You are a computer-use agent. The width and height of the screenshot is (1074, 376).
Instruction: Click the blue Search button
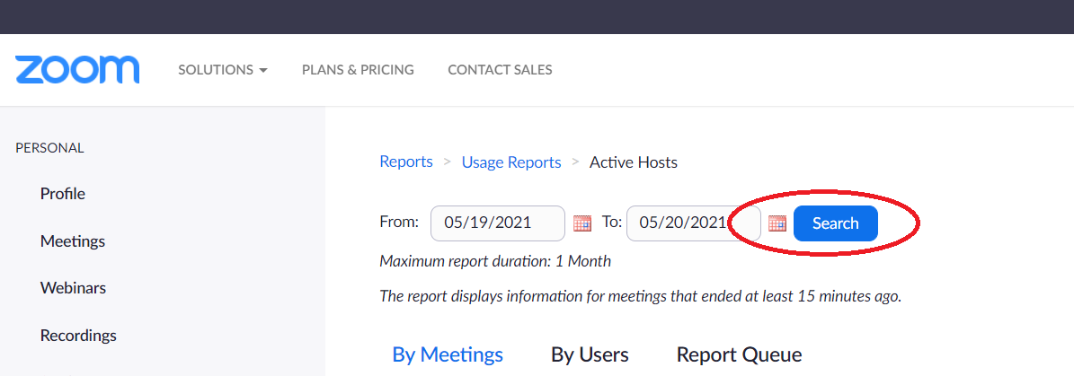tap(836, 223)
